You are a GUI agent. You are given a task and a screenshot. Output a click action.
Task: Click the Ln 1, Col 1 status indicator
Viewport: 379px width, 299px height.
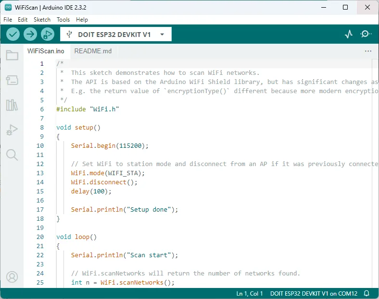(250, 293)
